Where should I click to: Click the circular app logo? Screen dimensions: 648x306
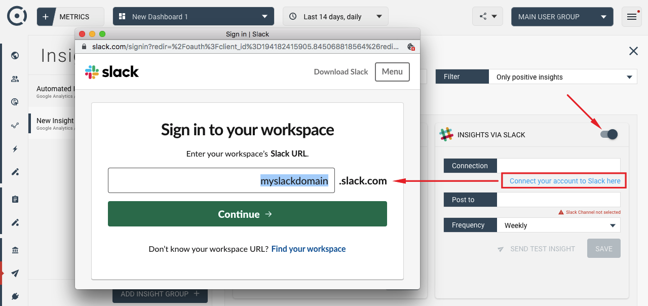[x=17, y=16]
